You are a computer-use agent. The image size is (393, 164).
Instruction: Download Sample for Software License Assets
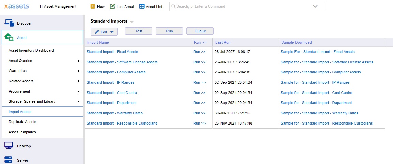[x=327, y=62]
